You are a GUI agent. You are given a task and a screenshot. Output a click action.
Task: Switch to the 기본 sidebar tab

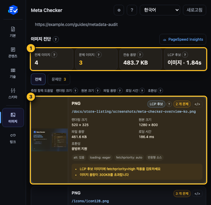tap(13, 32)
